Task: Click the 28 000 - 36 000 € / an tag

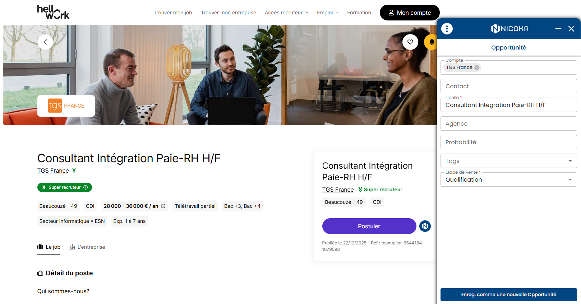Action: pos(134,206)
